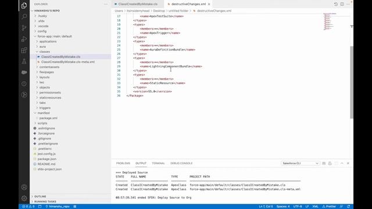Open the Search view icon
372x209 pixels.
tap(24, 17)
